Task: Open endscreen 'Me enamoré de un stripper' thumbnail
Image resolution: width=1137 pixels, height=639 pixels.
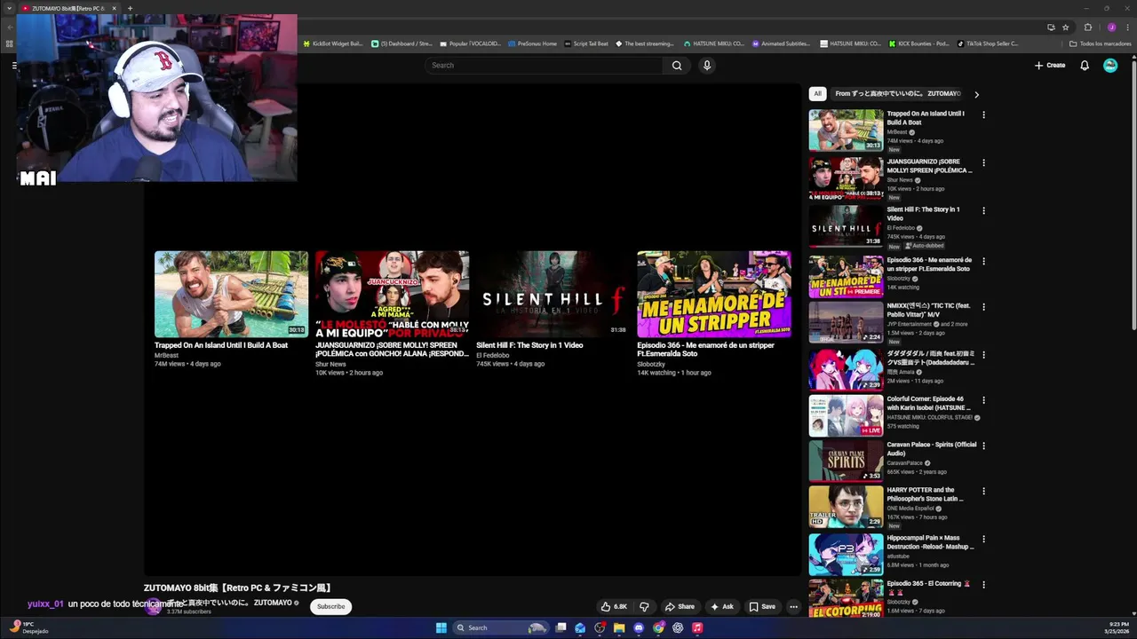Action: pyautogui.click(x=713, y=294)
